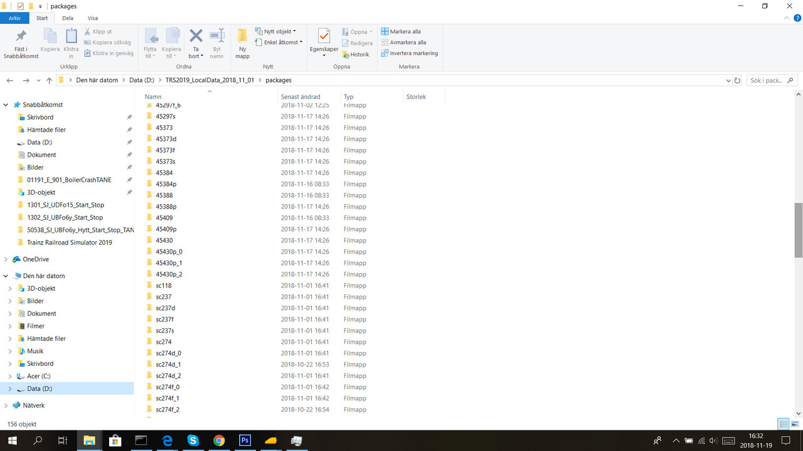
Task: Open Photoshop from the taskbar
Action: click(244, 440)
